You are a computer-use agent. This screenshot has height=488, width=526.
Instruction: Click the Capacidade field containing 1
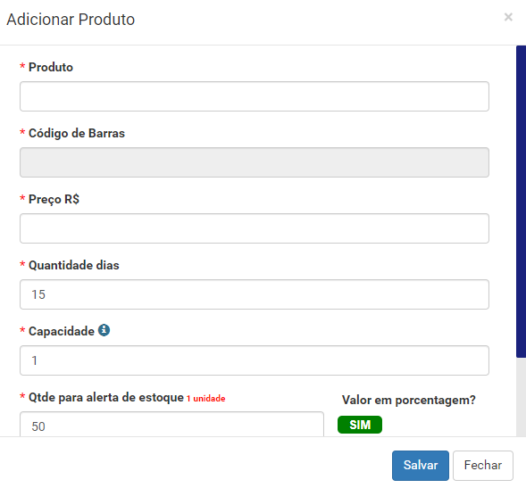(255, 360)
